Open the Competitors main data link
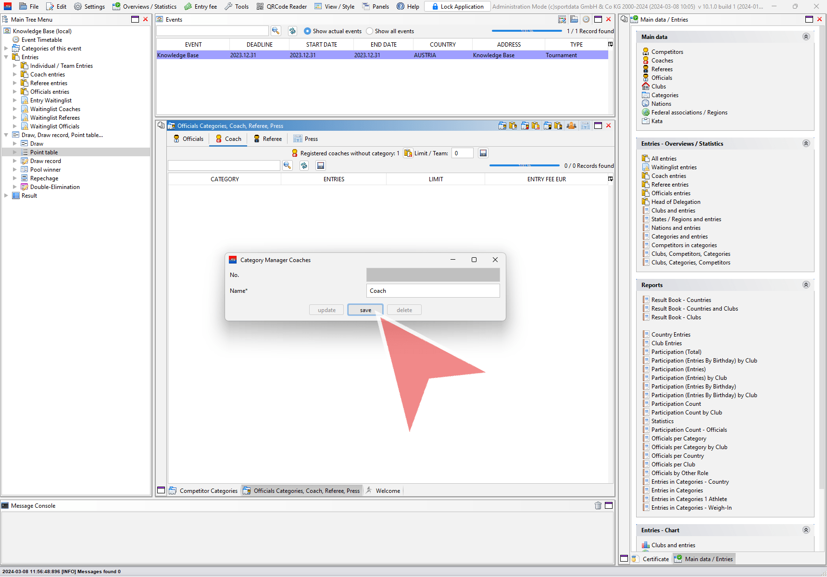 667,52
